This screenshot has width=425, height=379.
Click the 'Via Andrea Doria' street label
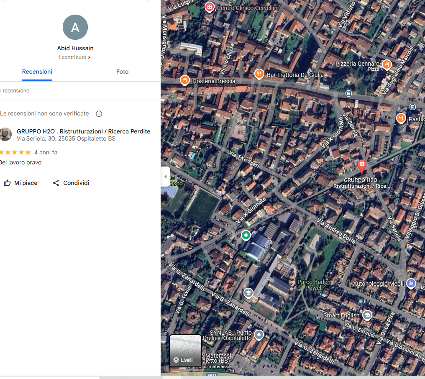pyautogui.click(x=336, y=231)
